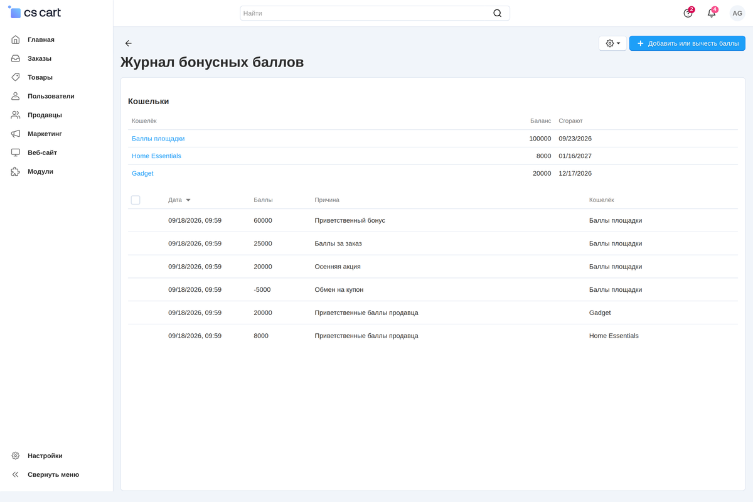This screenshot has width=753, height=502.
Task: Click the Приветственный бонус reason cell
Action: 350,221
